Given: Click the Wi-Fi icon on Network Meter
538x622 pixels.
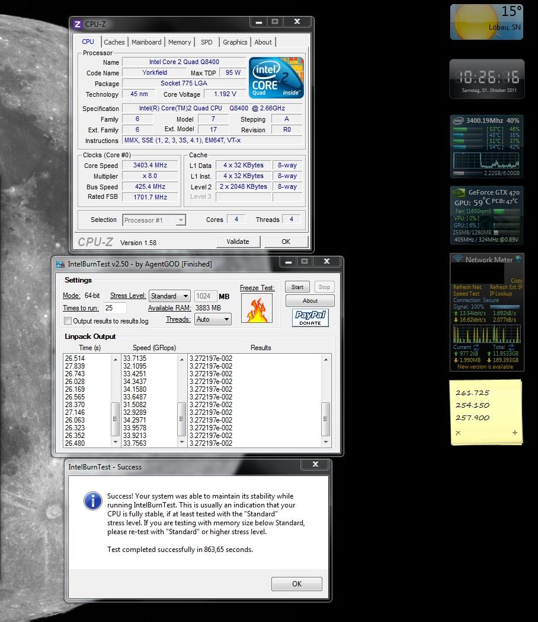Looking at the screenshot, I should click(458, 259).
